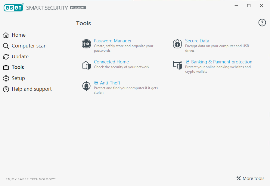270x186 pixels.
Task: Open the Computer scan section
Action: (29, 46)
